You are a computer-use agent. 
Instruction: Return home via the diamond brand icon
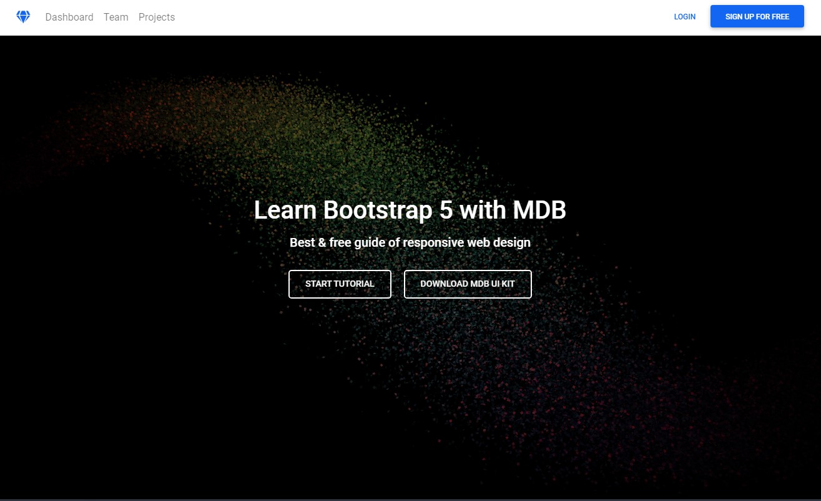coord(23,17)
